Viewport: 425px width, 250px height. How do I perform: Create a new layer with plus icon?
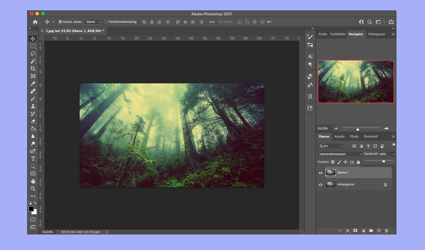tap(379, 231)
